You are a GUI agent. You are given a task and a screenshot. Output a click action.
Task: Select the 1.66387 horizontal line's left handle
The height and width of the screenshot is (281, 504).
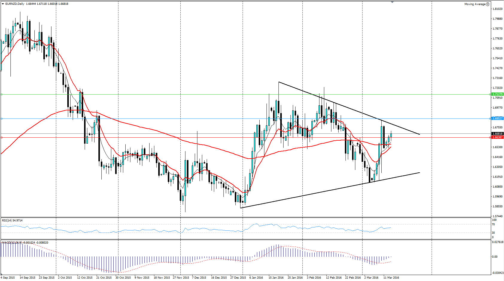[2, 137]
